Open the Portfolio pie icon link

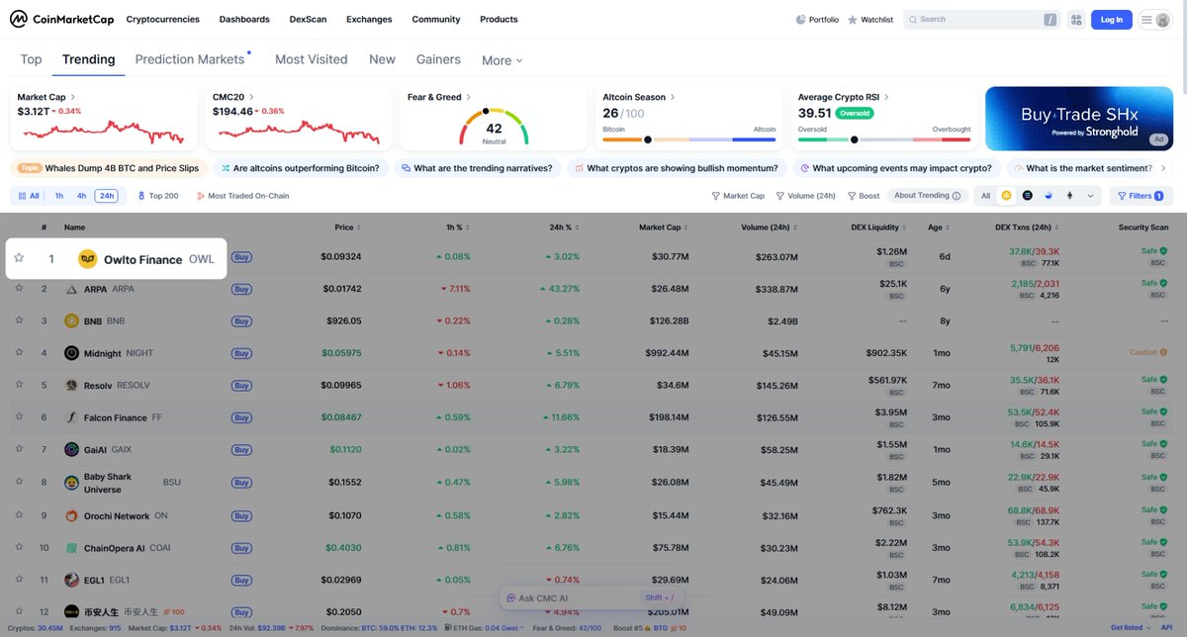click(x=817, y=20)
